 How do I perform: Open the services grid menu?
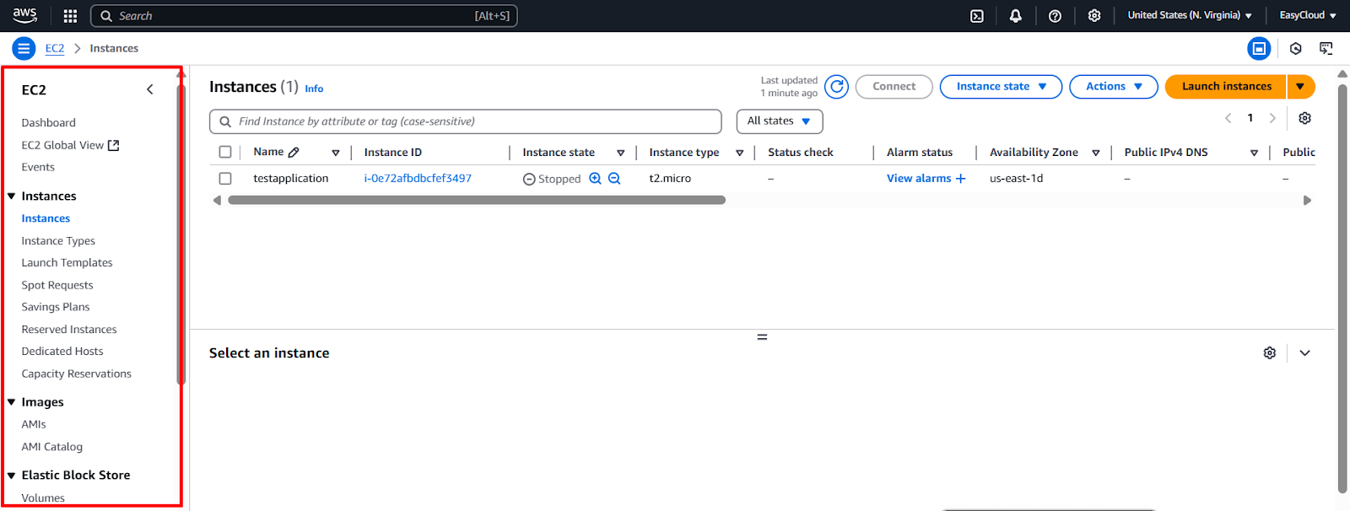pyautogui.click(x=70, y=16)
